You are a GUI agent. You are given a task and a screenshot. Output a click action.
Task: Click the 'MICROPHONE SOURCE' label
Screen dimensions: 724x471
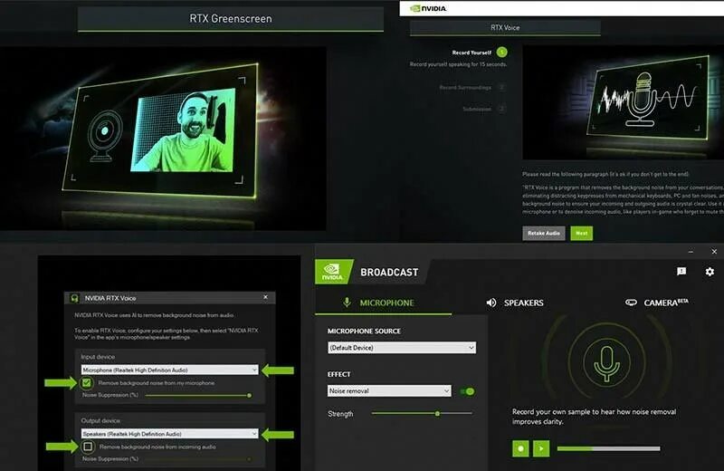click(364, 331)
